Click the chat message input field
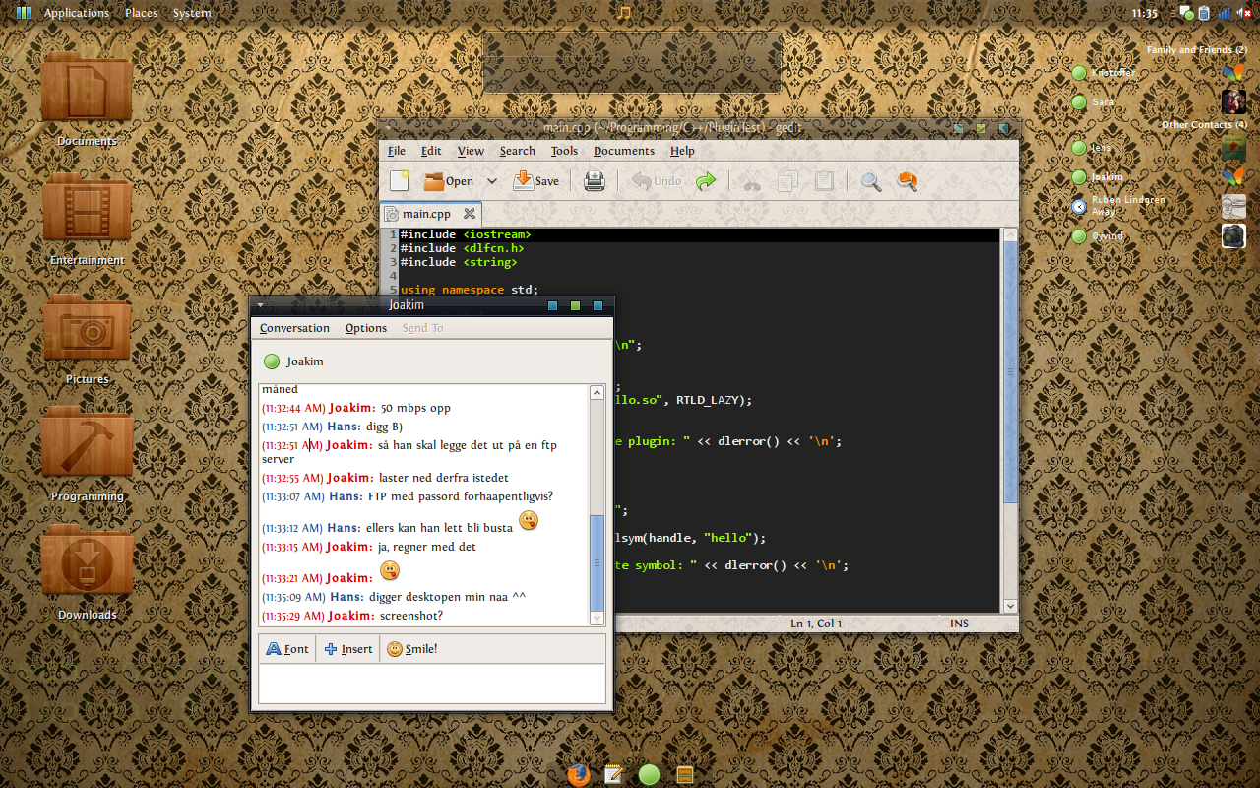Image resolution: width=1260 pixels, height=788 pixels. click(x=431, y=683)
